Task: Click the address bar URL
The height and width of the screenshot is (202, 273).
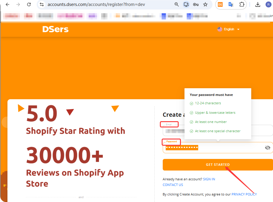Action: [x=96, y=4]
